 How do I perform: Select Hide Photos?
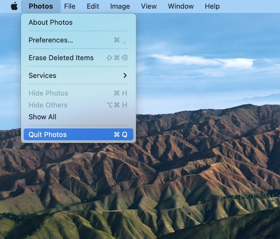click(x=48, y=93)
